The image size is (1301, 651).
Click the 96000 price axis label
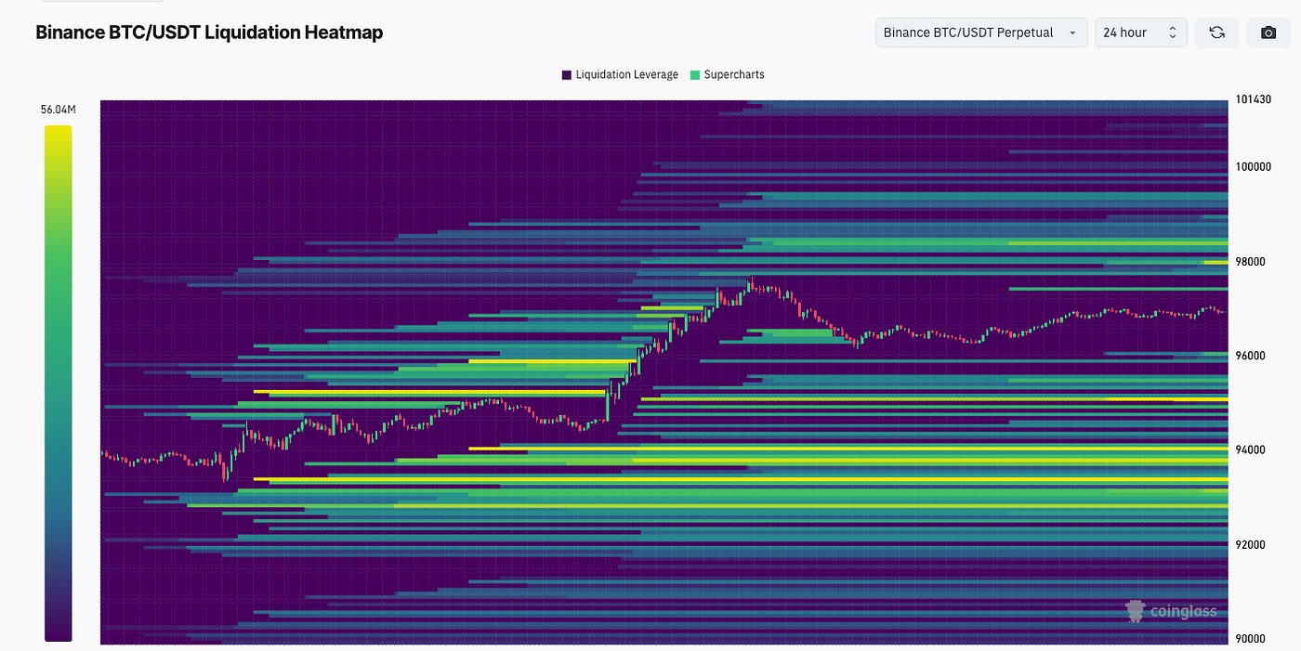pyautogui.click(x=1250, y=356)
